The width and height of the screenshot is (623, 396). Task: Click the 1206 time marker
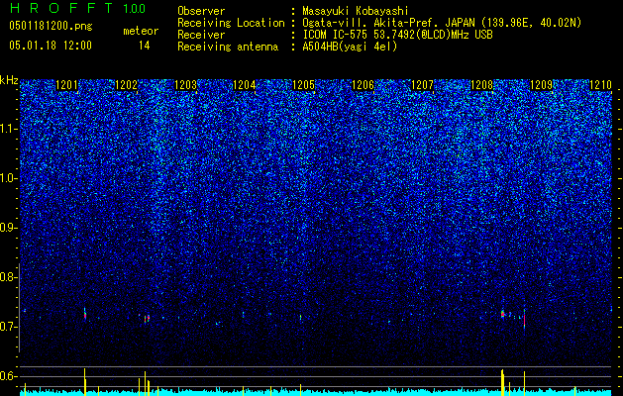(x=363, y=85)
